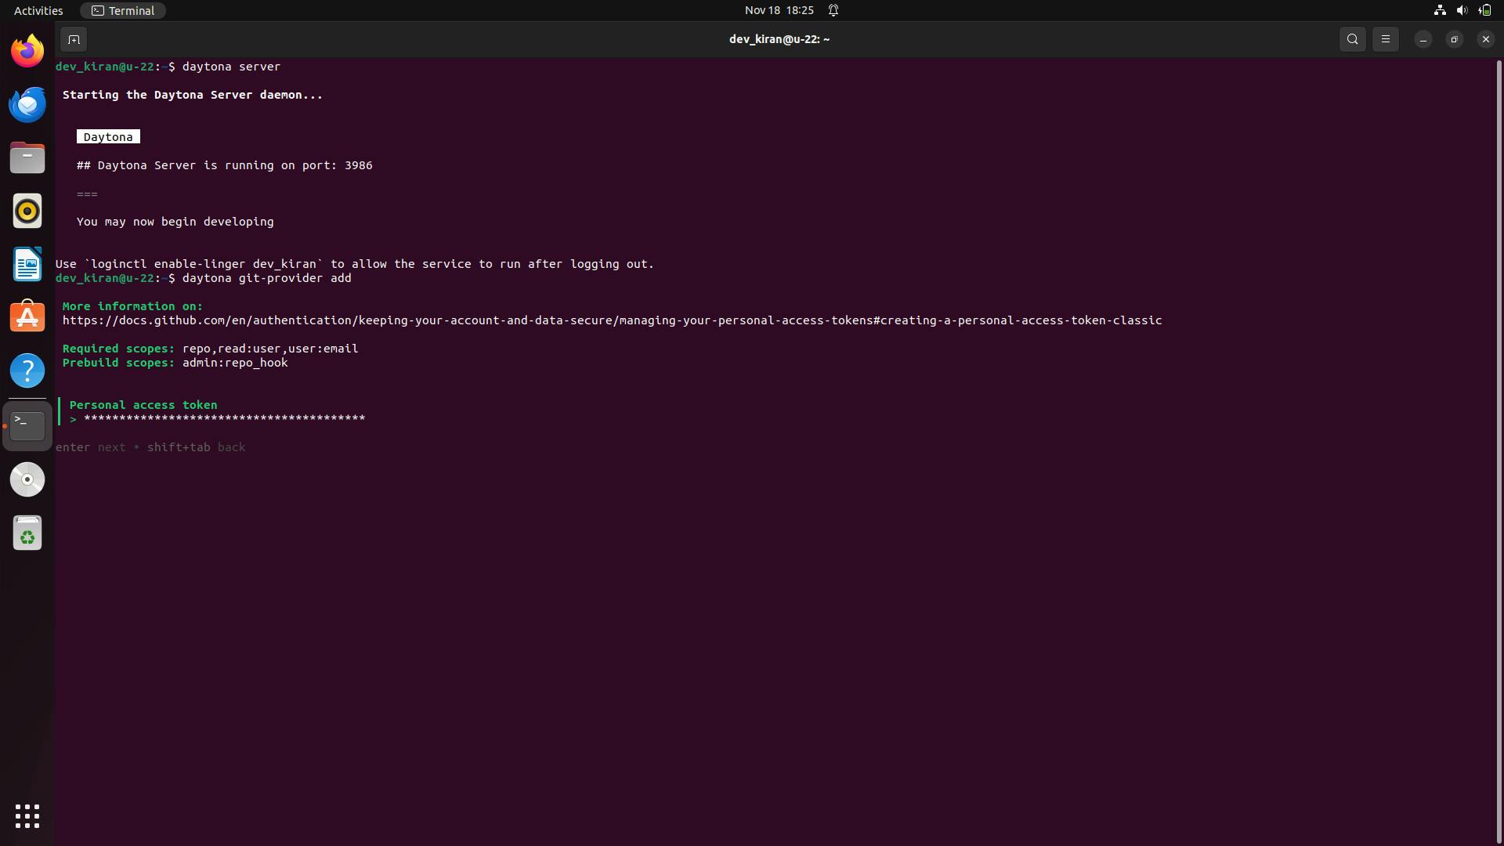This screenshot has height=846, width=1504.
Task: Open Ubuntu Software store icon
Action: (27, 317)
